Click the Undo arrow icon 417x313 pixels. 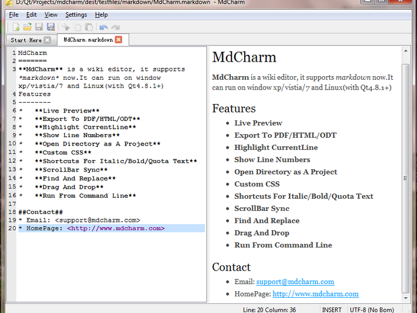tap(103, 27)
